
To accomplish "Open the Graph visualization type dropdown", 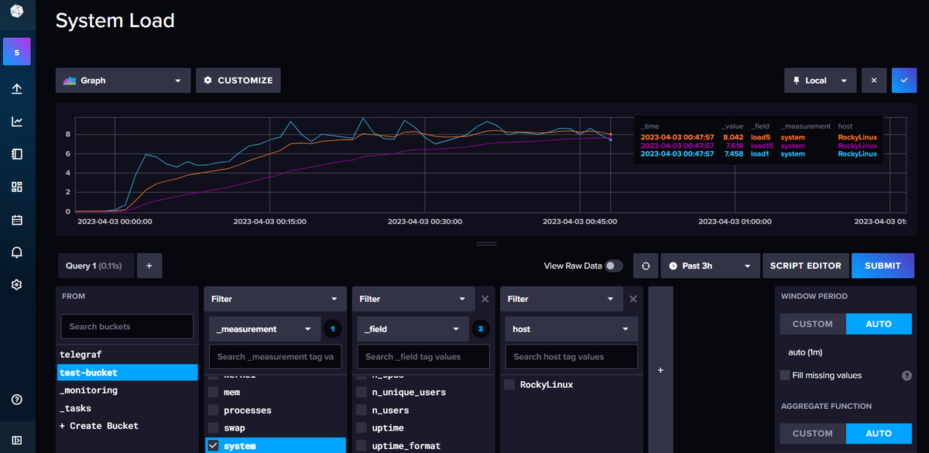I will (x=122, y=80).
